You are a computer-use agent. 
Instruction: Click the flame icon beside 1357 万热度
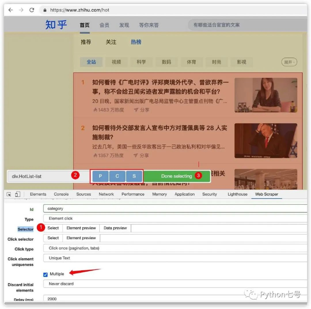(x=95, y=155)
